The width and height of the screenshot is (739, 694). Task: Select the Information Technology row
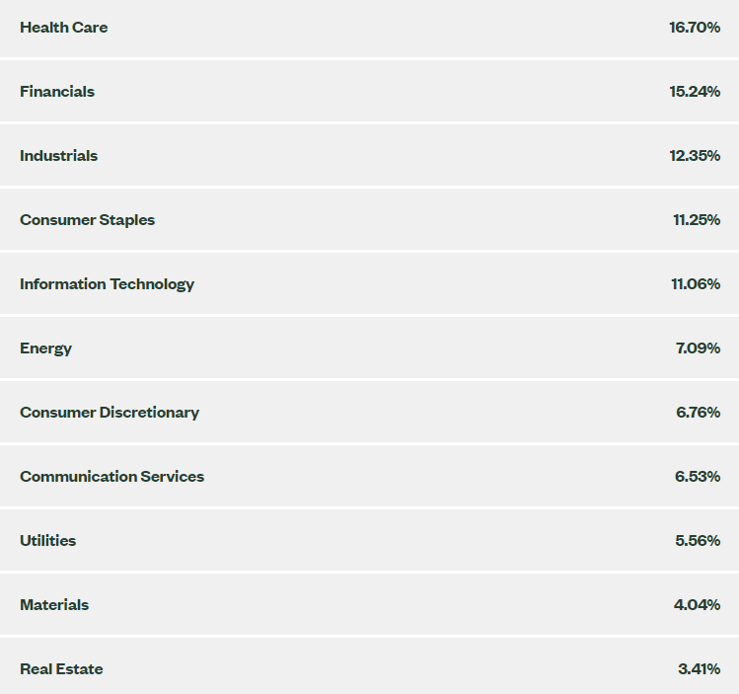(369, 284)
